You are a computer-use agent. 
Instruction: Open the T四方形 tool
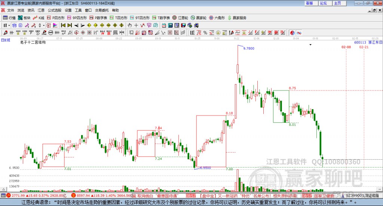(119, 18)
